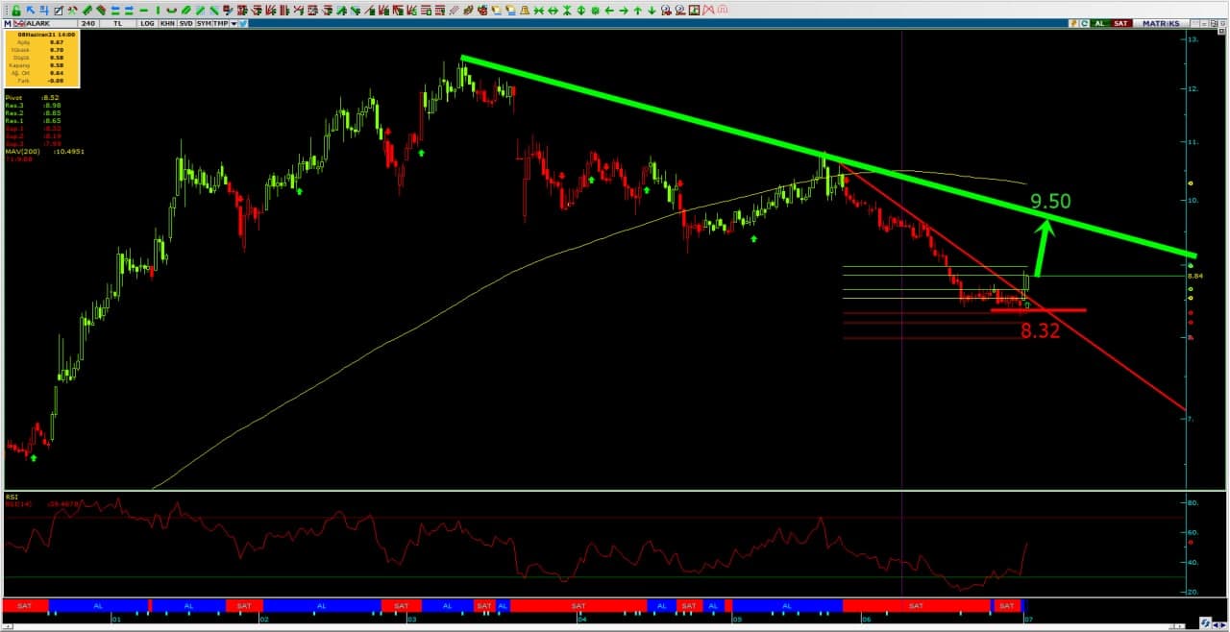Click the Res.1 :8.65 line
1230x632 pixels.
coord(33,120)
